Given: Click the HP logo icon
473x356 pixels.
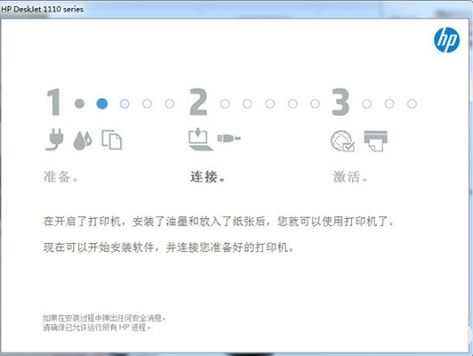Looking at the screenshot, I should (447, 40).
